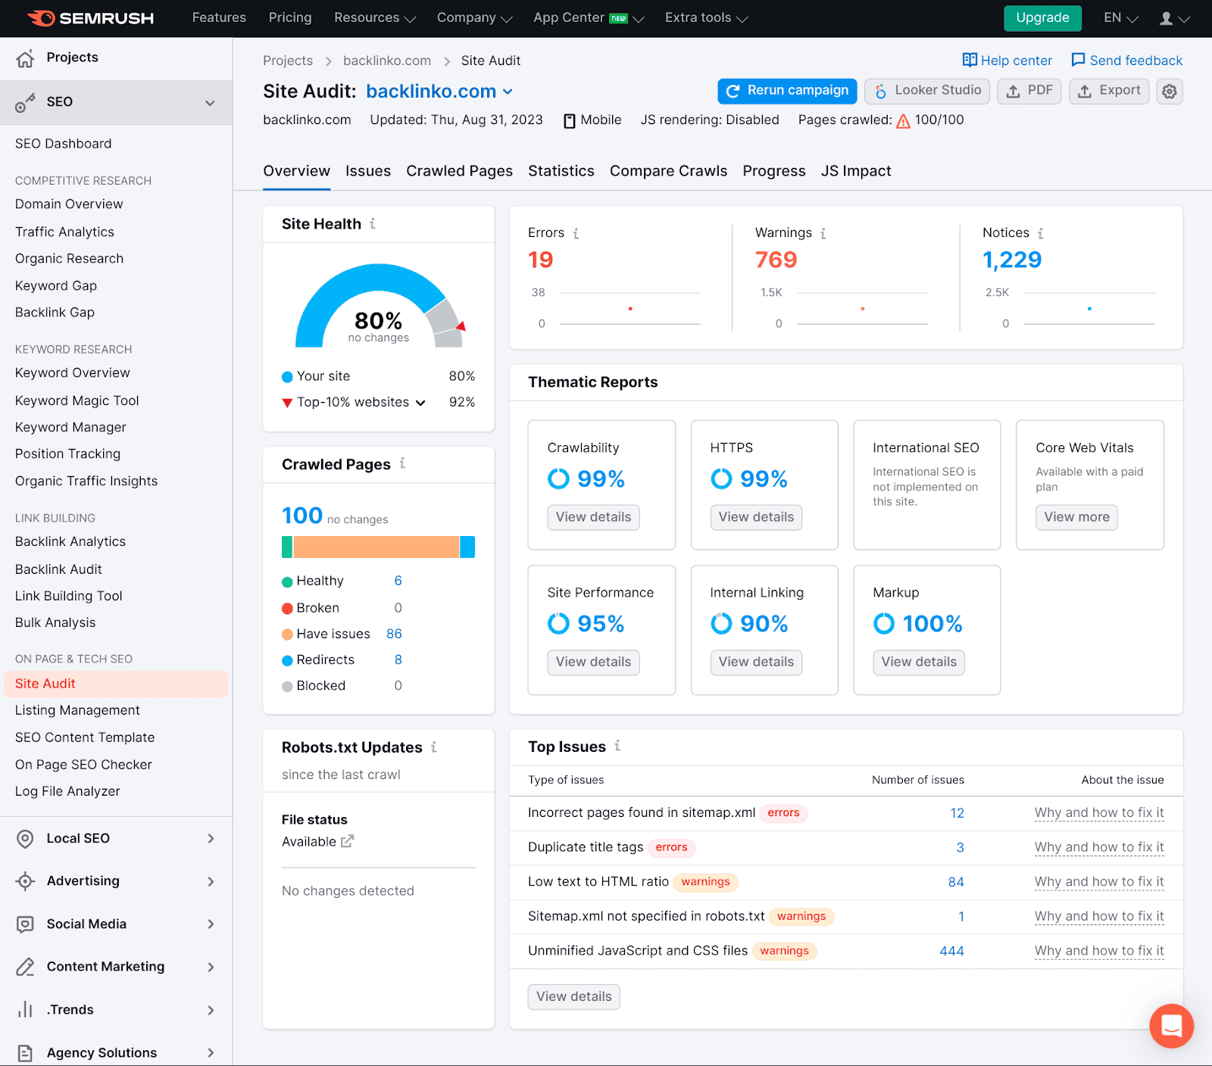This screenshot has width=1212, height=1066.
Task: Click the Site Health 80% gauge
Action: (x=379, y=305)
